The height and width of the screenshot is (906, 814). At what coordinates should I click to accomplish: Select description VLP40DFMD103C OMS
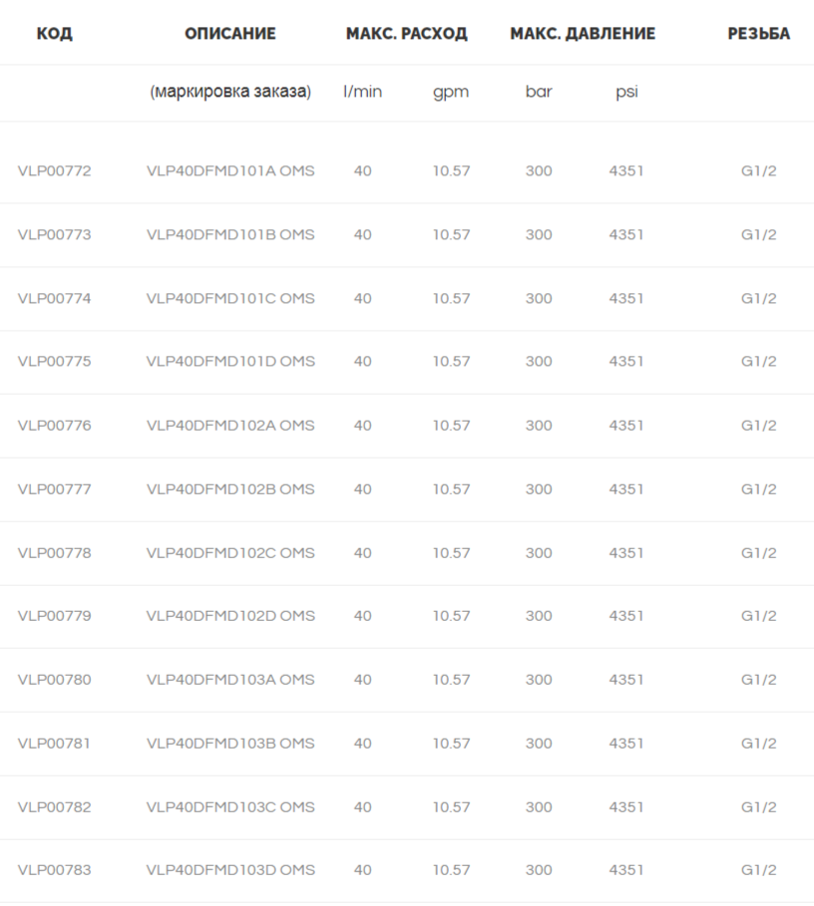(x=230, y=807)
